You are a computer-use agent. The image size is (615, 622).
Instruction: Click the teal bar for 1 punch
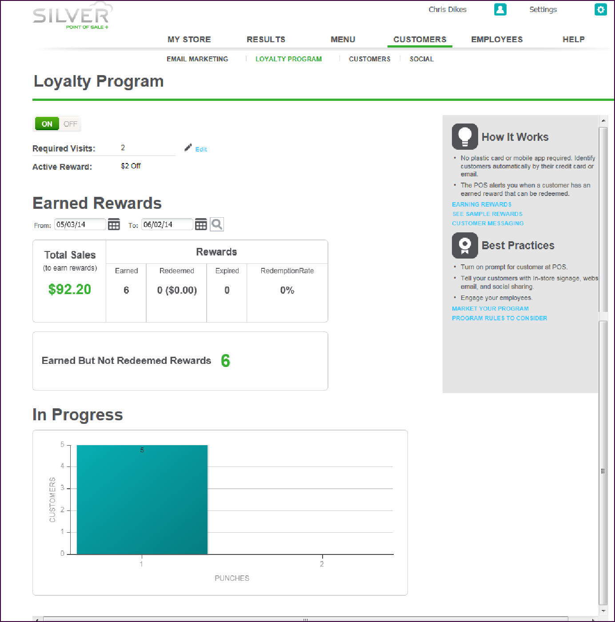pyautogui.click(x=142, y=499)
